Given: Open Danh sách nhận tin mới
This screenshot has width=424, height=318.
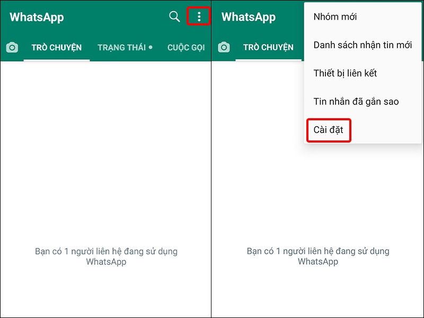Looking at the screenshot, I should coord(364,45).
